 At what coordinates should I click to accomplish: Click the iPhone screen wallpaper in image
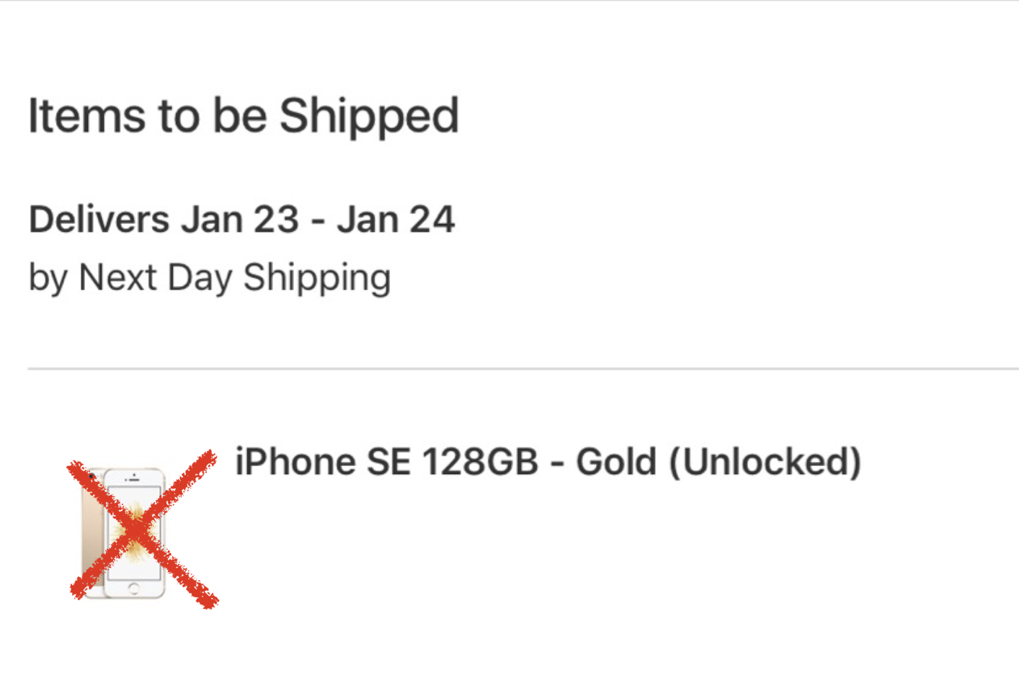134,532
